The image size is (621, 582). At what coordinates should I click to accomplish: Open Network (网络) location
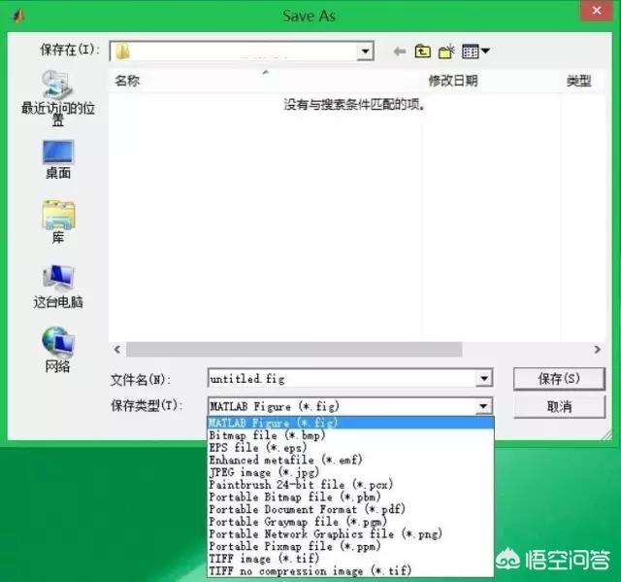tap(57, 350)
